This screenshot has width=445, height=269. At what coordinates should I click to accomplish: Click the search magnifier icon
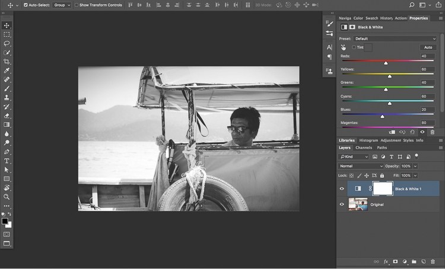coord(412,5)
